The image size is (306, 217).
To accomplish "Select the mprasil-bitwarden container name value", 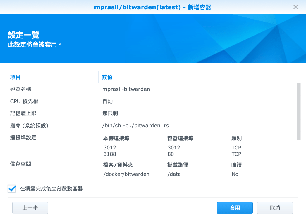I will click(x=126, y=89).
